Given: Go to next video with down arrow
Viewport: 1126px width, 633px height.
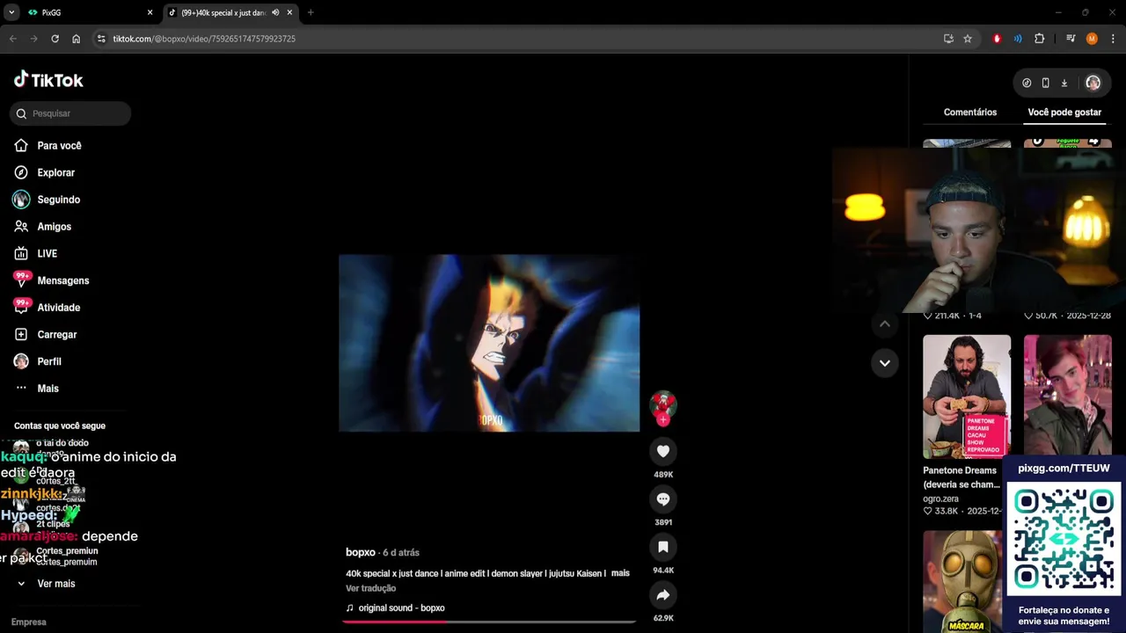Looking at the screenshot, I should (x=885, y=362).
